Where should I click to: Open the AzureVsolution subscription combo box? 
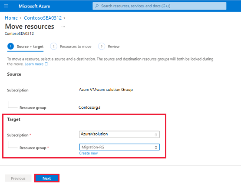click(119, 135)
